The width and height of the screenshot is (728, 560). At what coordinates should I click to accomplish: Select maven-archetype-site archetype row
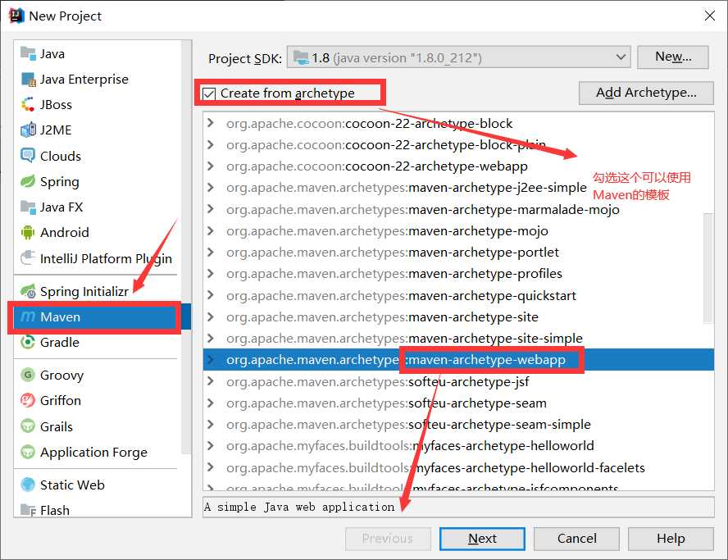coord(458,316)
